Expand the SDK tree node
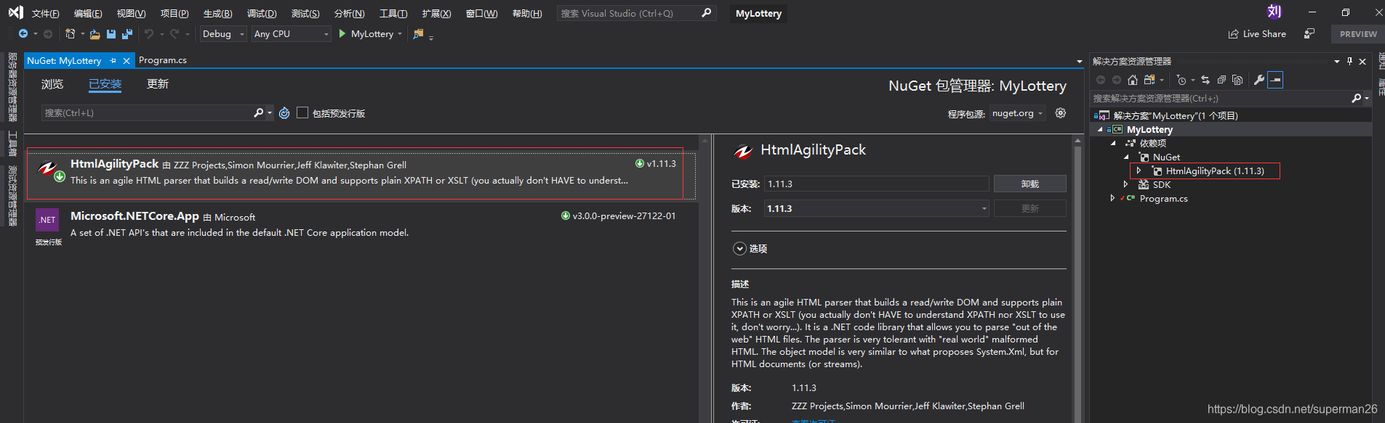The image size is (1385, 423). coord(1125,185)
